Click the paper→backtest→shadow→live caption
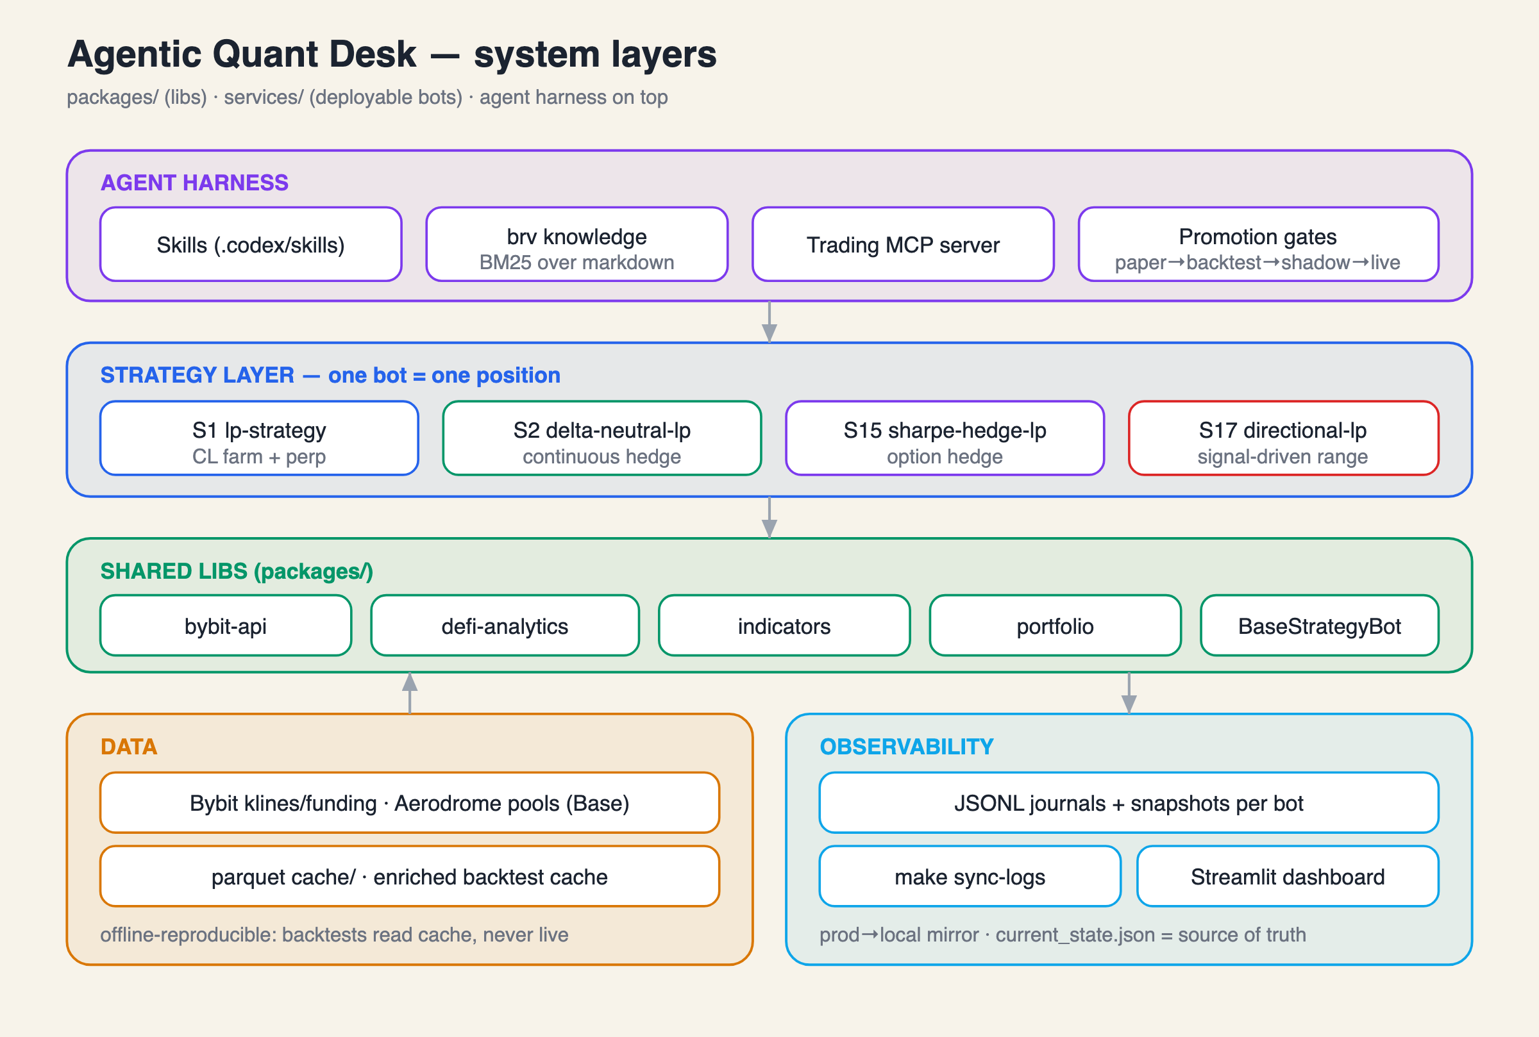Viewport: 1539px width, 1037px height. pos(1257,263)
